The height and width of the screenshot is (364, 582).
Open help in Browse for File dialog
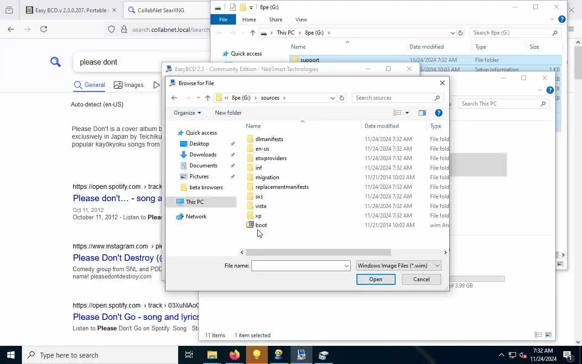[439, 113]
